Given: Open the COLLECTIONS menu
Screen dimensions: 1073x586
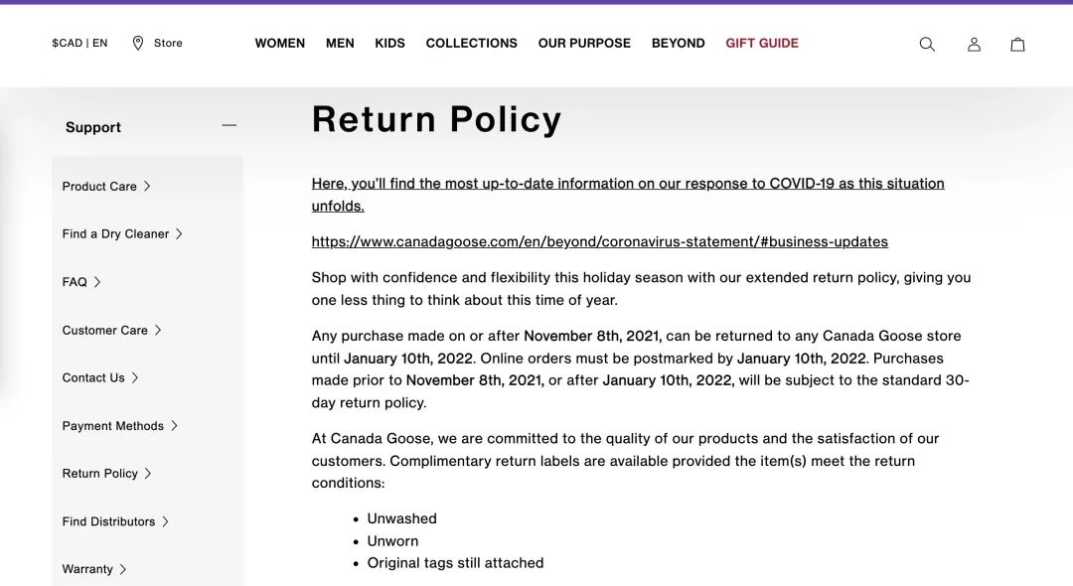Looking at the screenshot, I should [x=471, y=43].
